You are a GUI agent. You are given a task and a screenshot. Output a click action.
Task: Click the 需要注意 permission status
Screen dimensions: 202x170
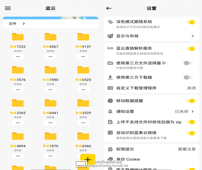pyautogui.click(x=187, y=149)
